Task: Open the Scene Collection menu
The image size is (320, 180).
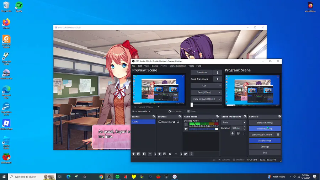Action: click(177, 66)
